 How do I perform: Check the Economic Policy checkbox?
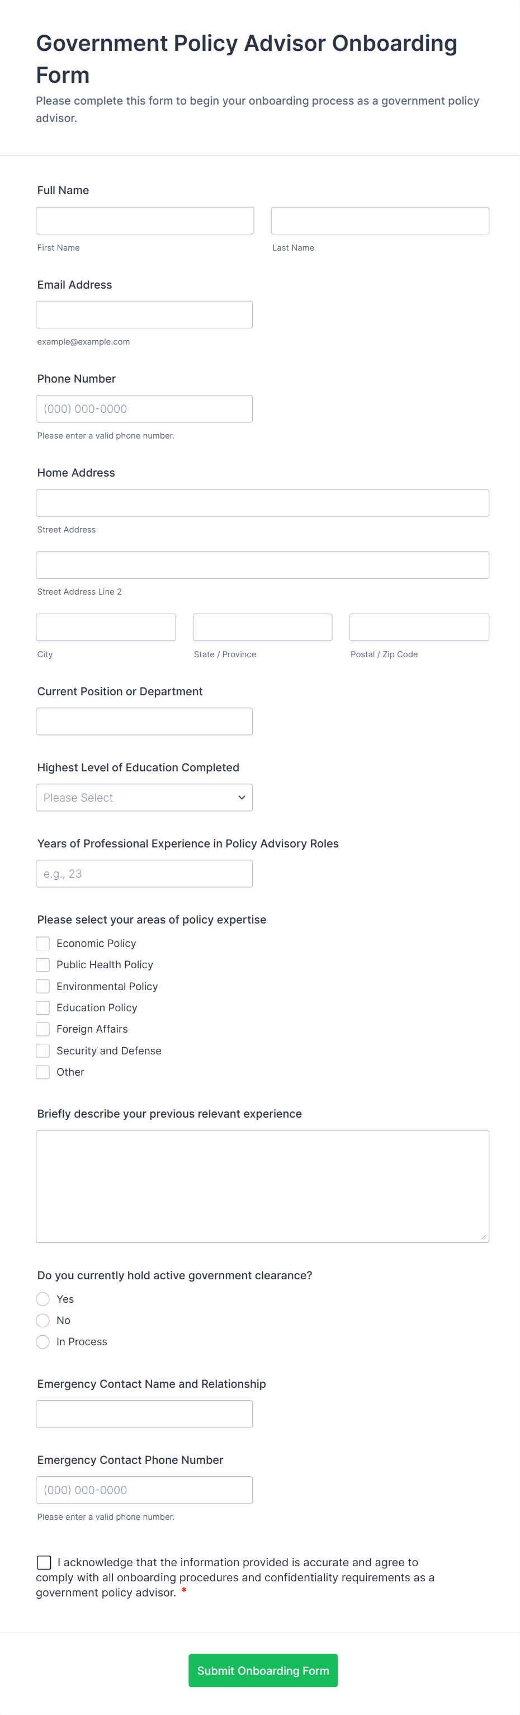click(x=42, y=943)
